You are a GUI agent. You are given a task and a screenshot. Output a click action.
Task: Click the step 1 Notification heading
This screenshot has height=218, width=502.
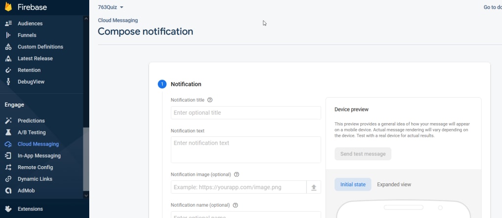[186, 84]
